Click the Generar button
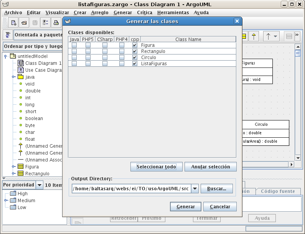 pos(186,207)
